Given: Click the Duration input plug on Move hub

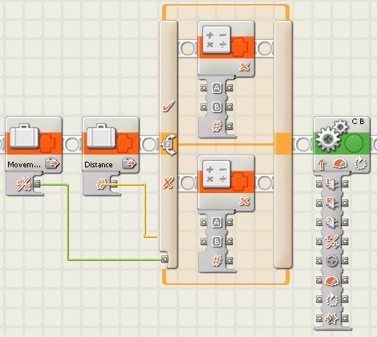Looking at the screenshot, I should click(319, 299).
